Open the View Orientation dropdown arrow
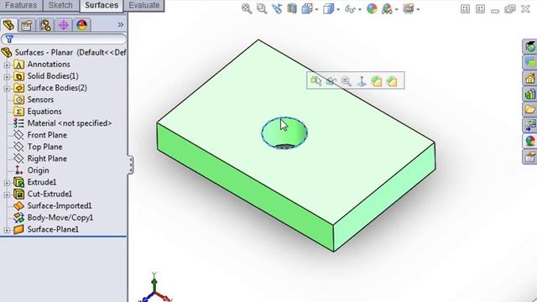Screen dimensions: 537x302 pos(316,9)
